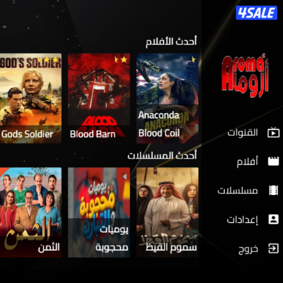Image resolution: width=283 pixels, height=283 pixels.
Task: Open the الثمن series poster
Action: [x=31, y=213]
